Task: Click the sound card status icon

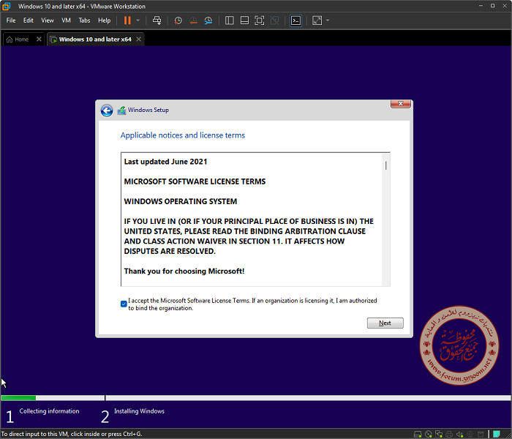Action: [460, 434]
